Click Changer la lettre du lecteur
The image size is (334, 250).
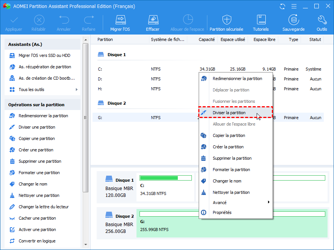[x=44, y=207]
